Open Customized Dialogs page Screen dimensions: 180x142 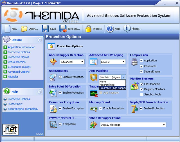click(19, 67)
